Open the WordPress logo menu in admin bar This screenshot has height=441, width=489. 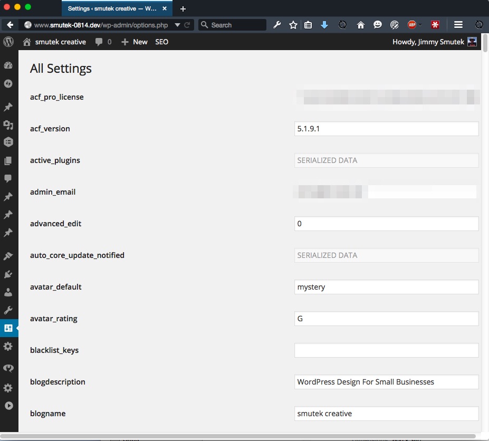tap(8, 42)
